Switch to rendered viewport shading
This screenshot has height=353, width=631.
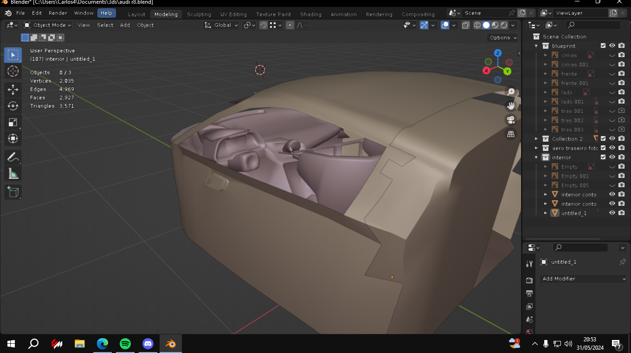pyautogui.click(x=504, y=25)
